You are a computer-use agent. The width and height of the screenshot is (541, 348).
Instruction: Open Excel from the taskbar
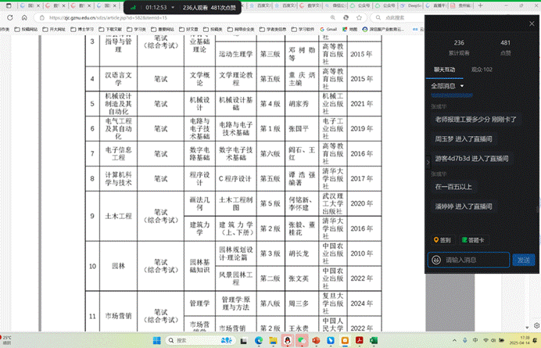(x=374, y=341)
